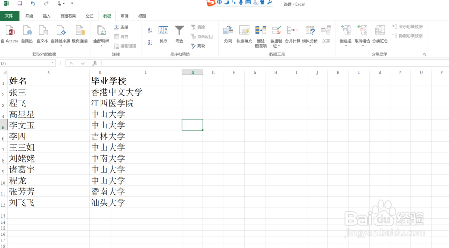Open existing connections (现有连接)

coord(79,34)
